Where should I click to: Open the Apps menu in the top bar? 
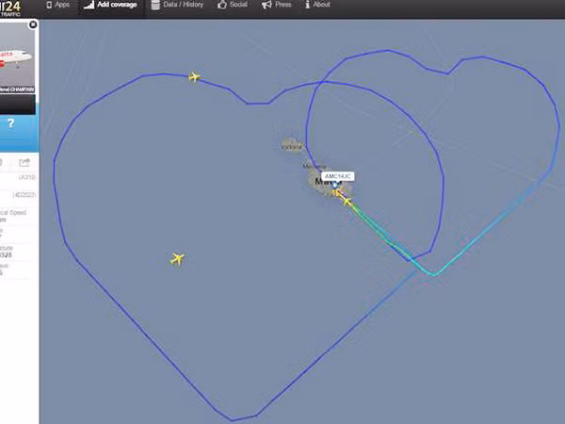[57, 5]
